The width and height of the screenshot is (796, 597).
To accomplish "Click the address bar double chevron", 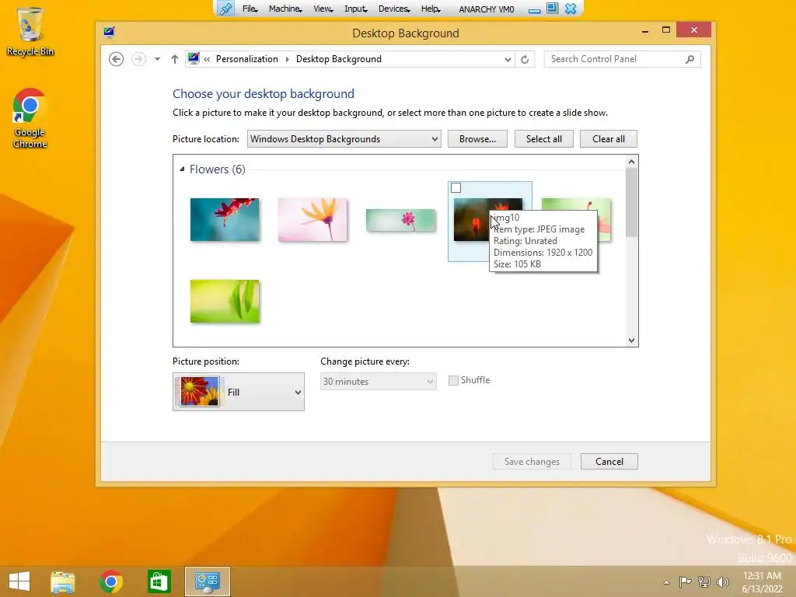I will click(207, 59).
